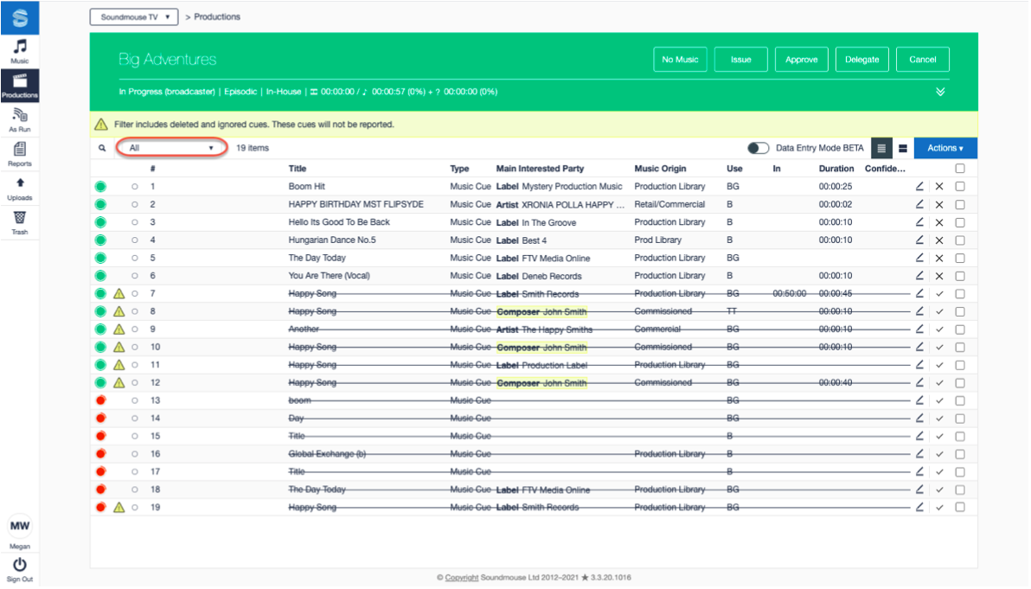
Task: Click the Delegate button
Action: pyautogui.click(x=862, y=59)
